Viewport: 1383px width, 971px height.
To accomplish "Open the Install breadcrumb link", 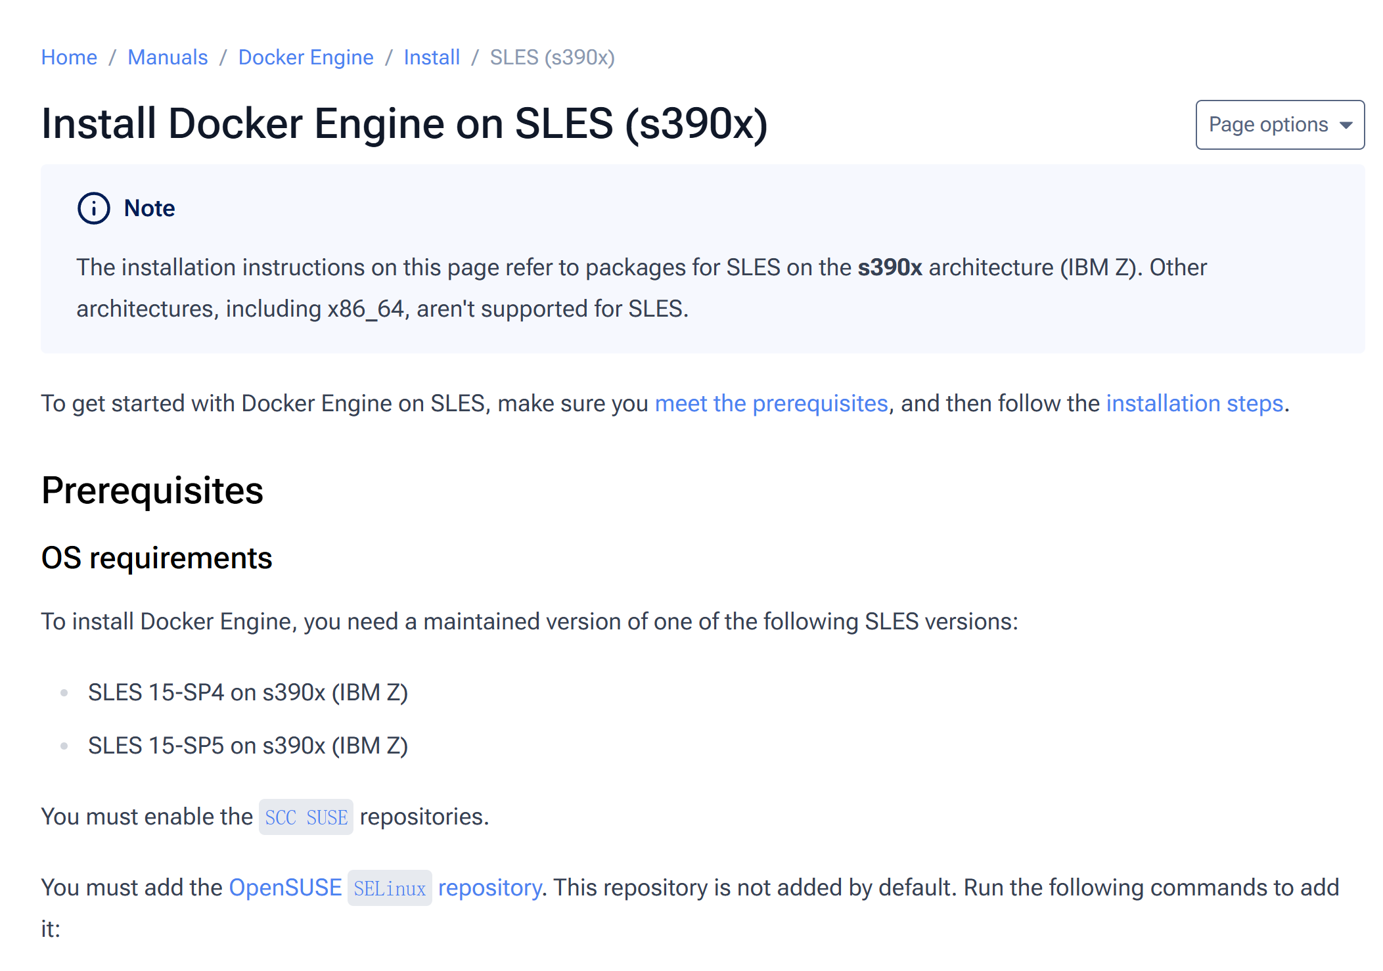I will point(432,57).
